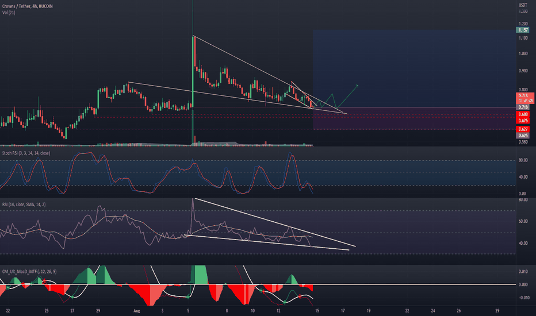Click the 15 date on the time axis
Viewport: 536px width, 316px height.
(317, 311)
